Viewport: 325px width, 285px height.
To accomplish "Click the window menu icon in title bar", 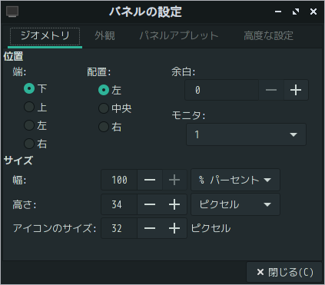I will pyautogui.click(x=12, y=12).
